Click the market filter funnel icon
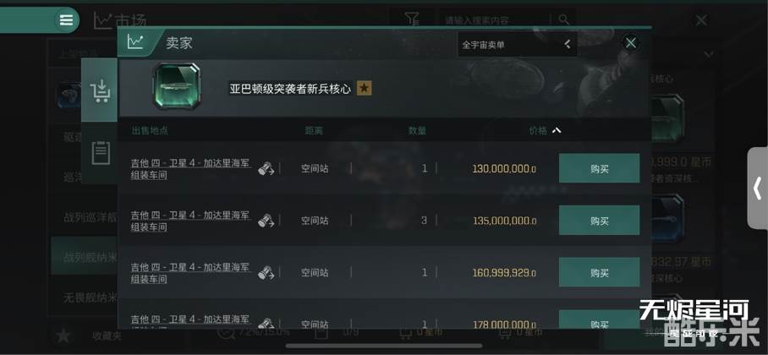The image size is (768, 355). click(412, 20)
